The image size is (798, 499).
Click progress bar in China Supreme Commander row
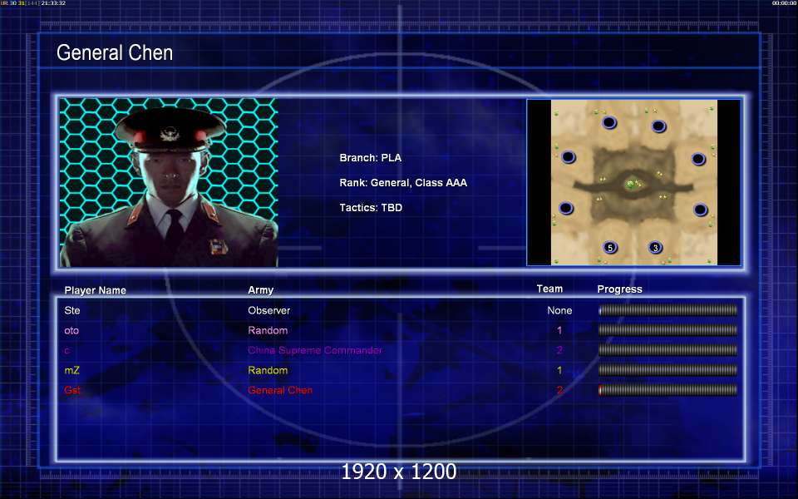click(667, 350)
